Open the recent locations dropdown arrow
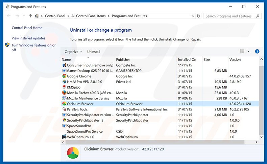Screen dimensions: 267x164 click(x=24, y=16)
